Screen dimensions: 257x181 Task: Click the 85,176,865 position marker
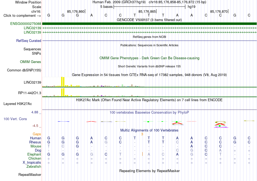pos(147,11)
